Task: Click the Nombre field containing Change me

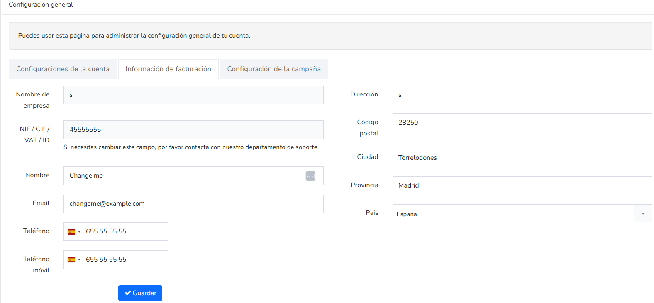Action: click(193, 176)
